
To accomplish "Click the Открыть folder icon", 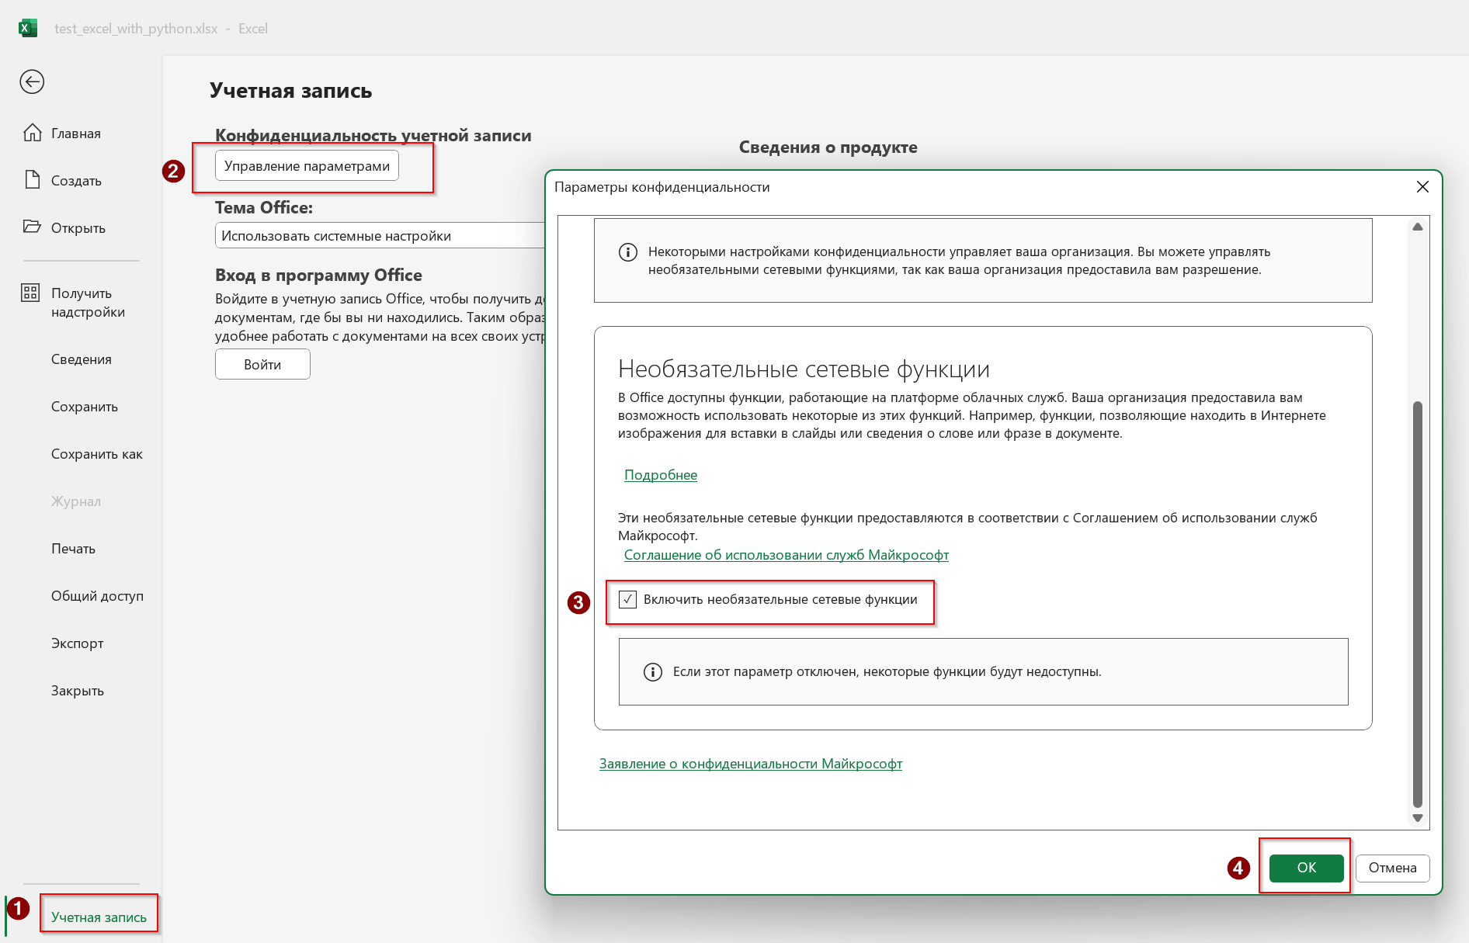I will coord(32,227).
